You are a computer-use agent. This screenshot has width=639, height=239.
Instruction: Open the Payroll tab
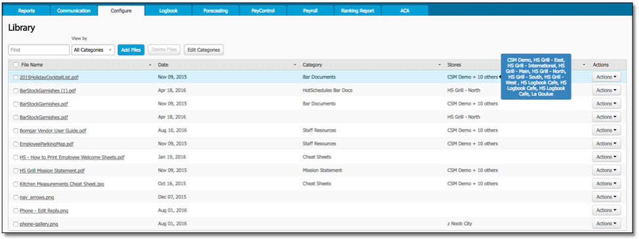pos(310,10)
